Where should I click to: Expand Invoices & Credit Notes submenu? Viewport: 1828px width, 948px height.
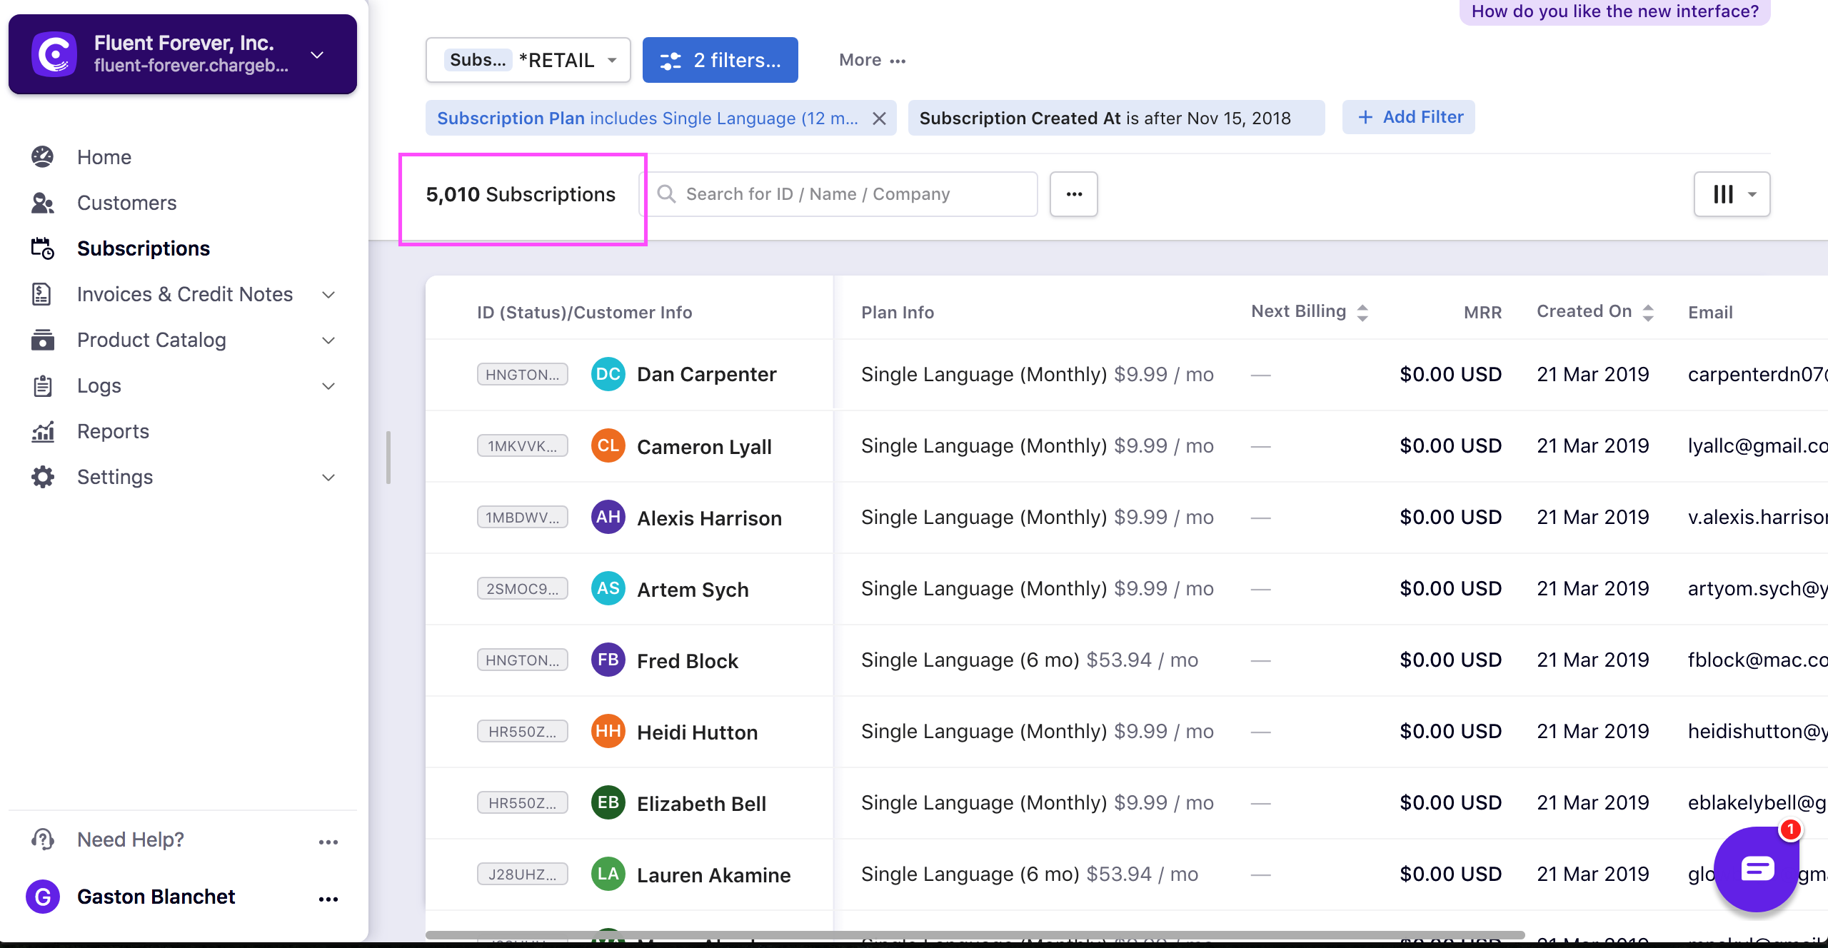pos(328,294)
